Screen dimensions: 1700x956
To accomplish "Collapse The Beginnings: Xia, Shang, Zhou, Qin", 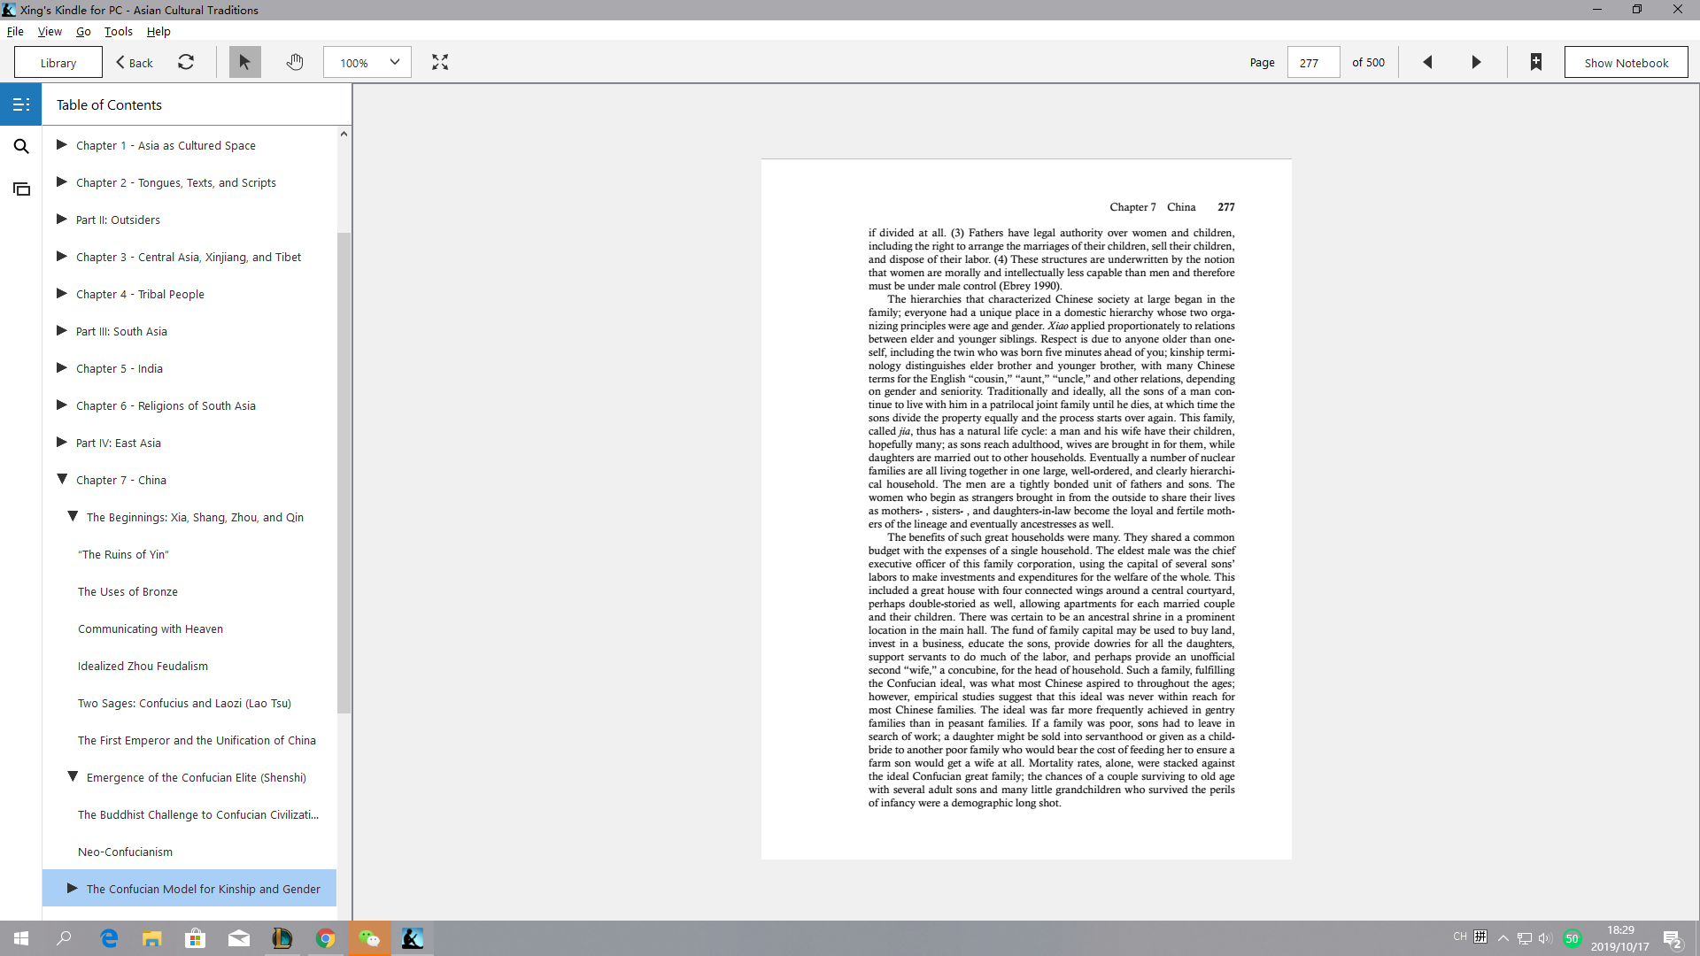I will (73, 517).
